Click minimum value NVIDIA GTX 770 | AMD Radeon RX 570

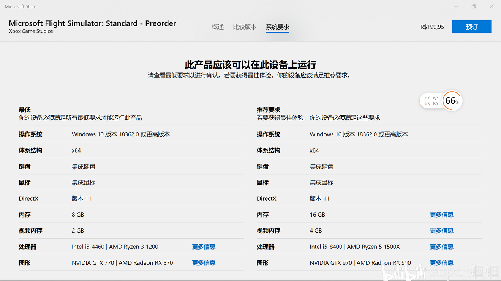pyautogui.click(x=122, y=262)
